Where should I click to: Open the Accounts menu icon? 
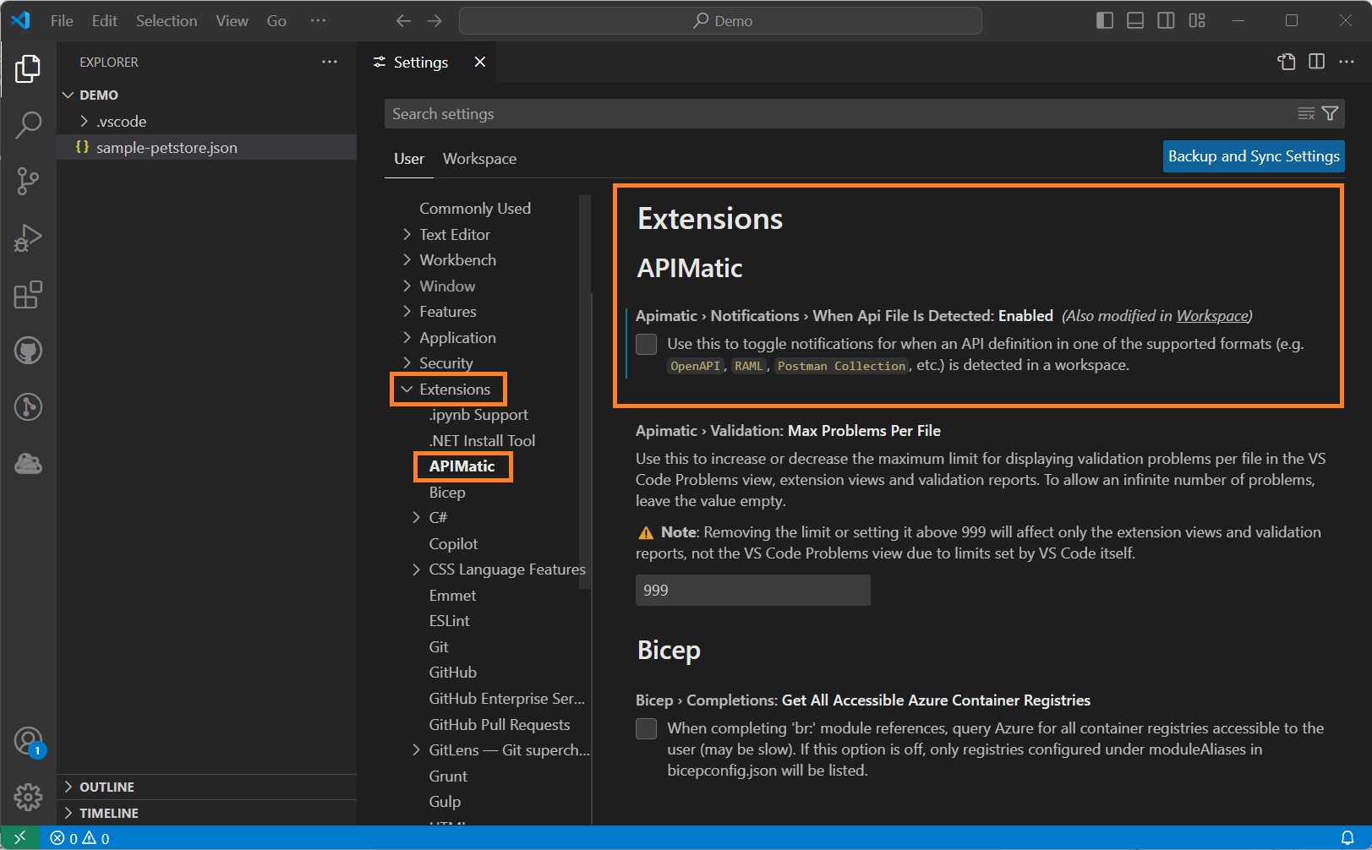pos(28,741)
